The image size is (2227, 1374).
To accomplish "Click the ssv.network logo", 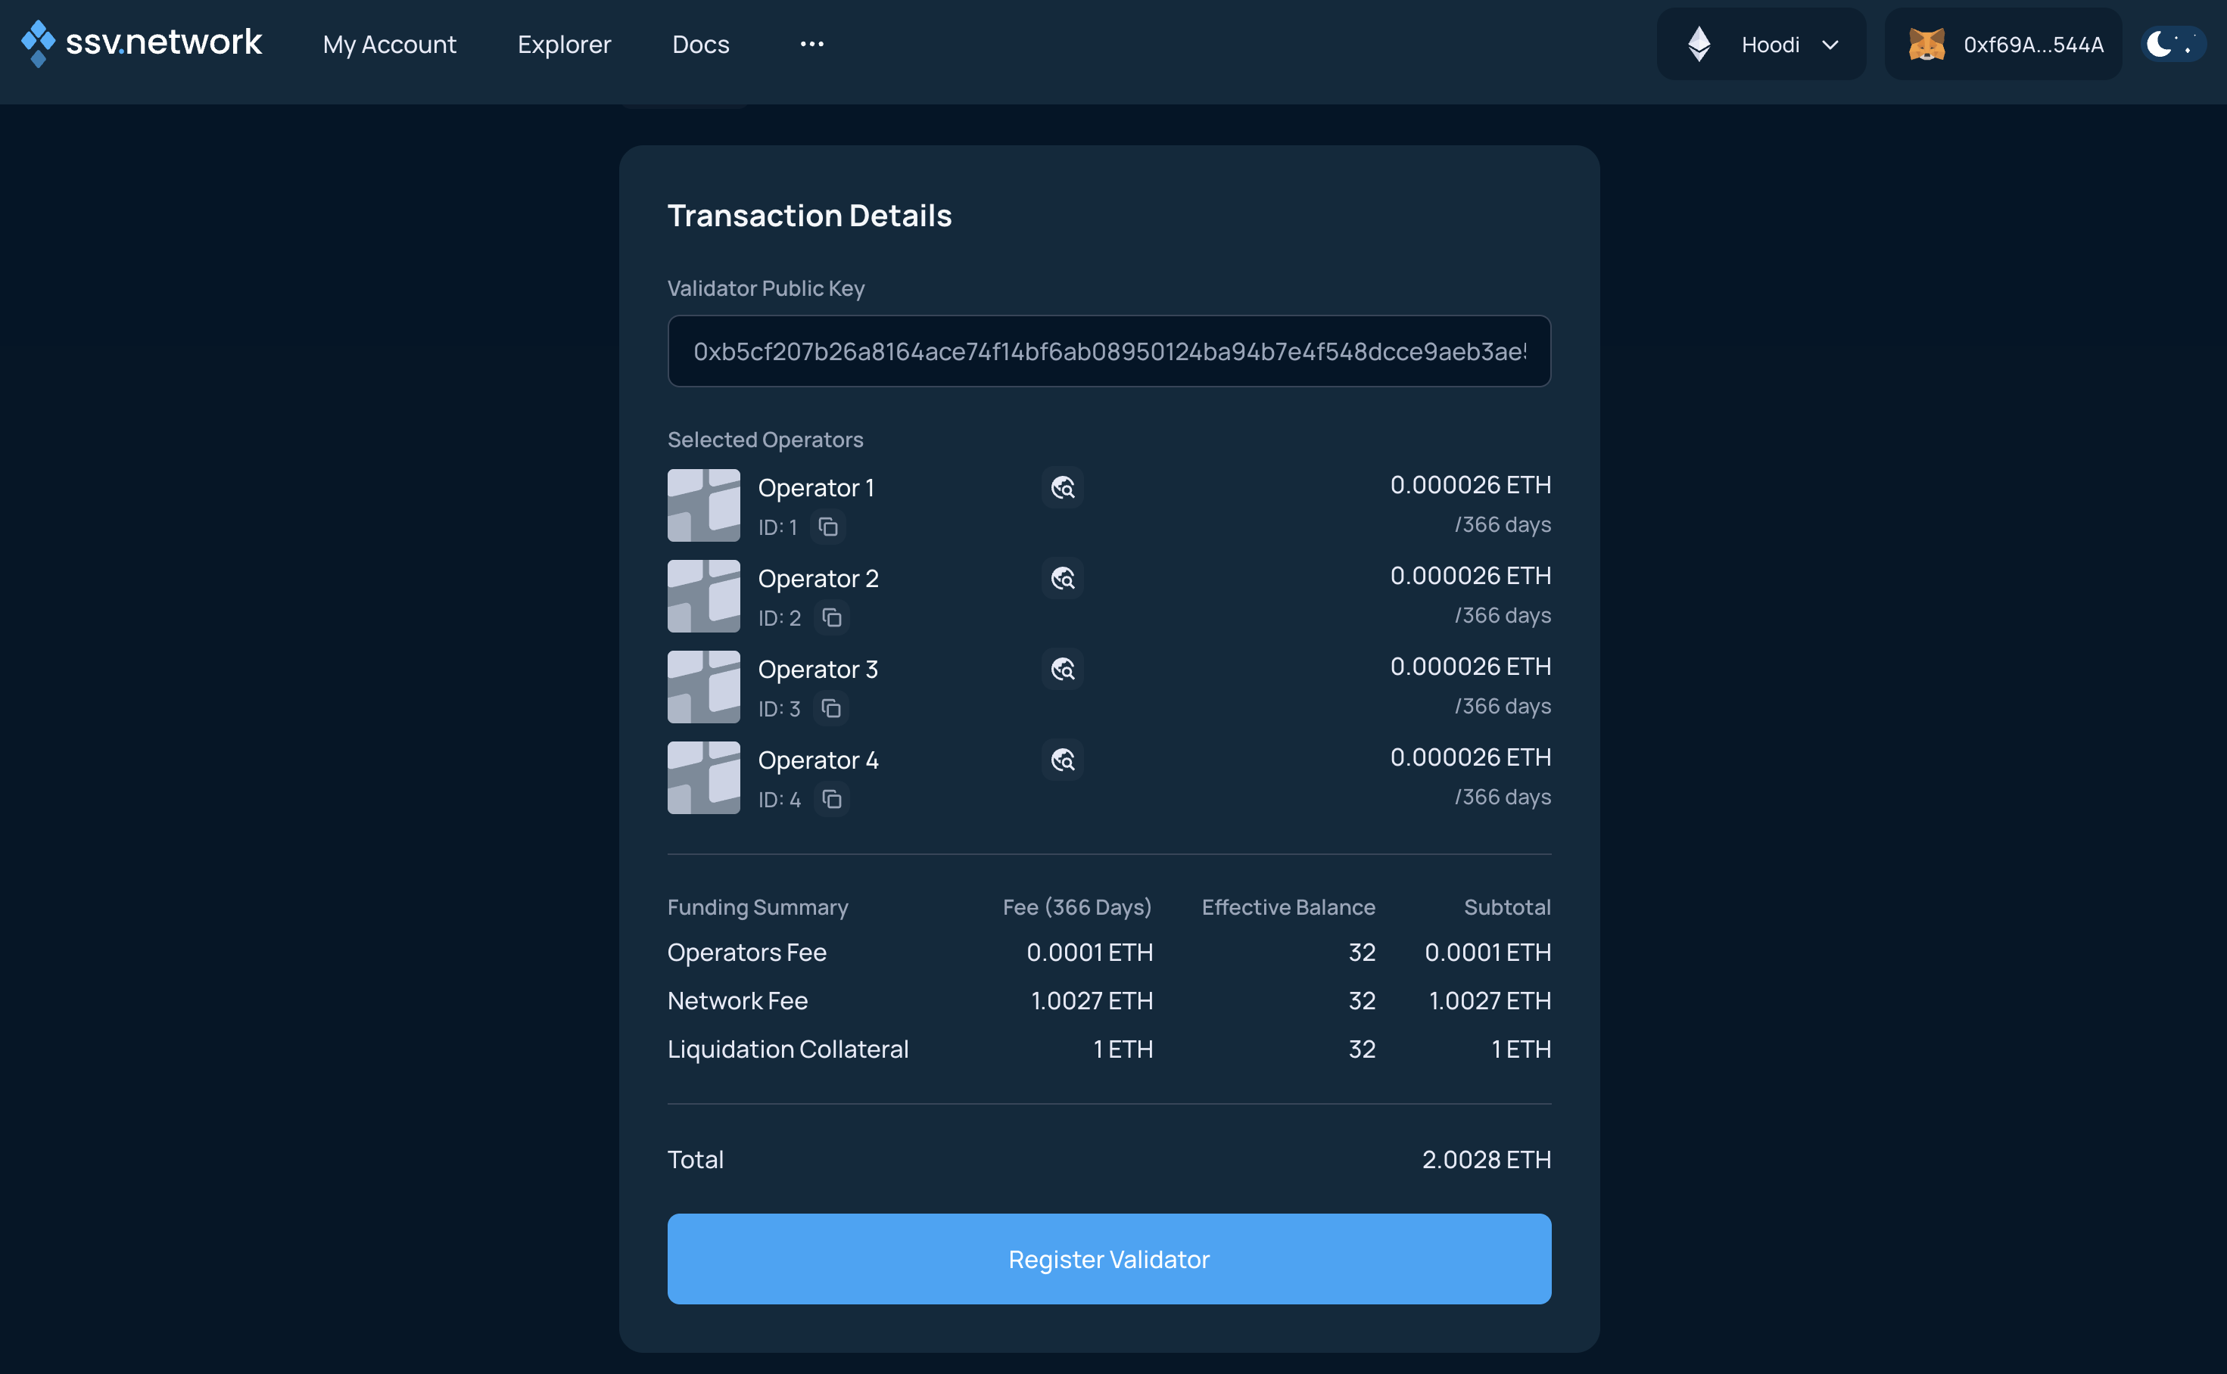I will [x=140, y=42].
